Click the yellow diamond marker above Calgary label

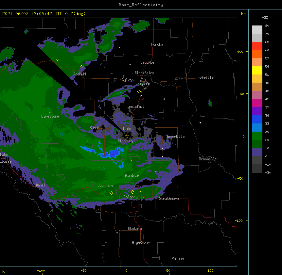coord(132,192)
